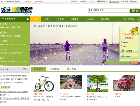The width and height of the screenshot is (140, 106).
Task: Open the 骑友汇 green link in top bar
Action: click(x=92, y=1)
